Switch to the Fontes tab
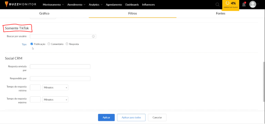The width and height of the screenshot is (265, 124). 220,14
